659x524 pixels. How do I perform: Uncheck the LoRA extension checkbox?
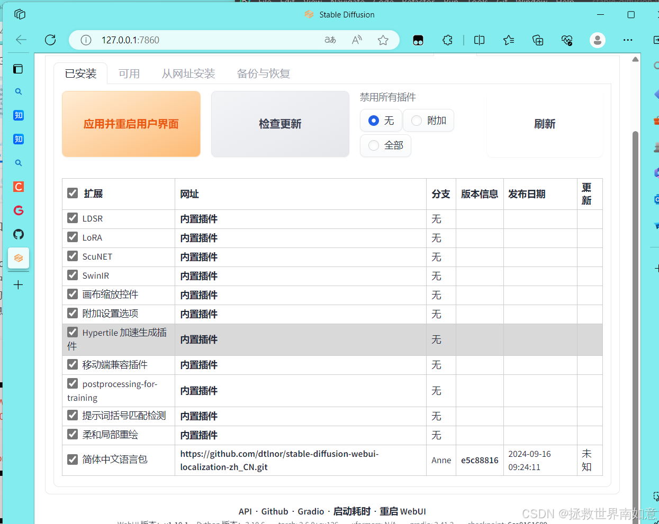[x=73, y=237]
